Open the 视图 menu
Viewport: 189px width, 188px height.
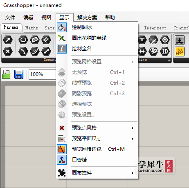tap(46, 18)
